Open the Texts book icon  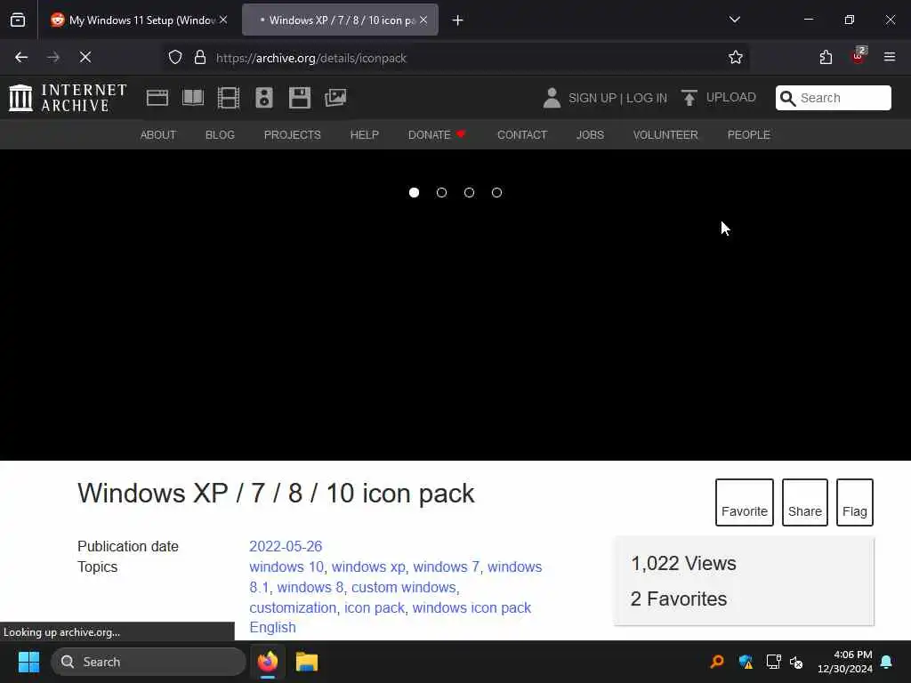pos(193,98)
